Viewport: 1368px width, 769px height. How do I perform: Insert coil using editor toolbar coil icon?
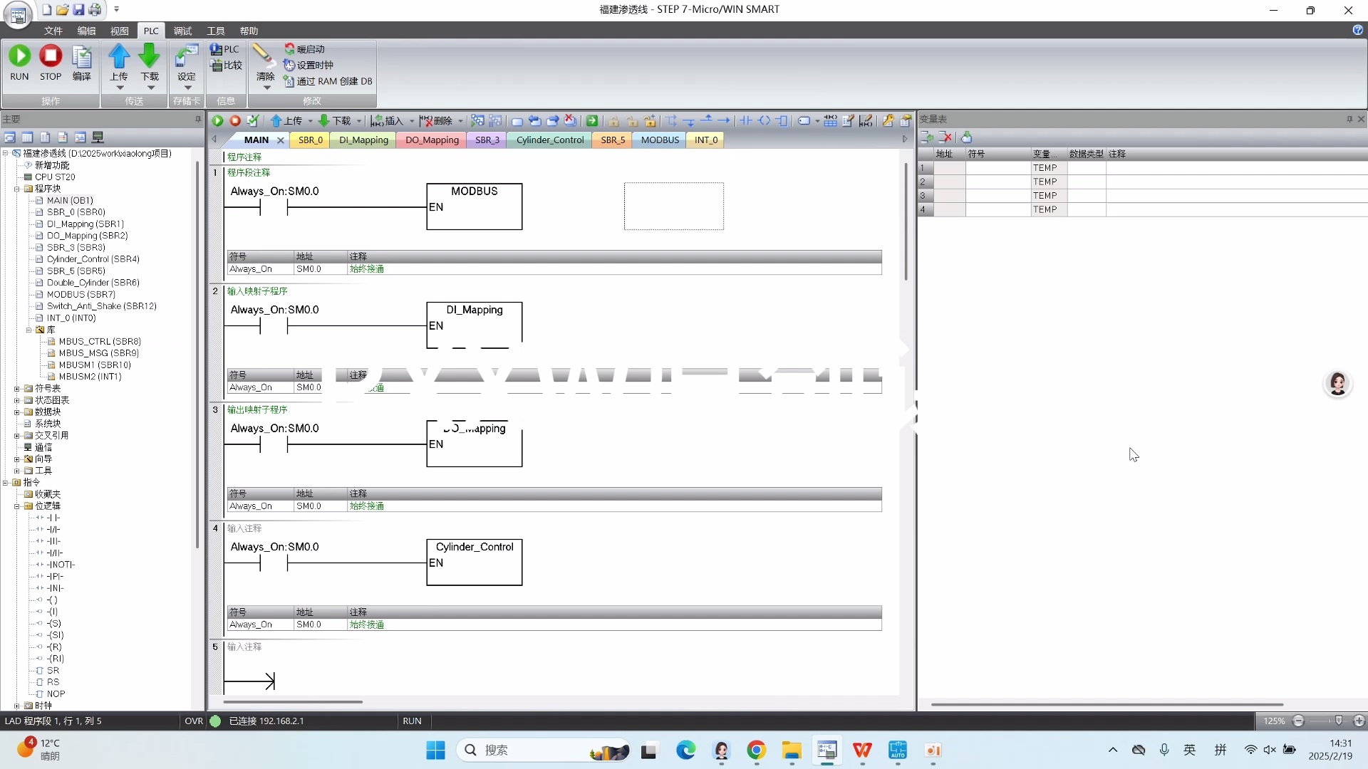point(764,121)
